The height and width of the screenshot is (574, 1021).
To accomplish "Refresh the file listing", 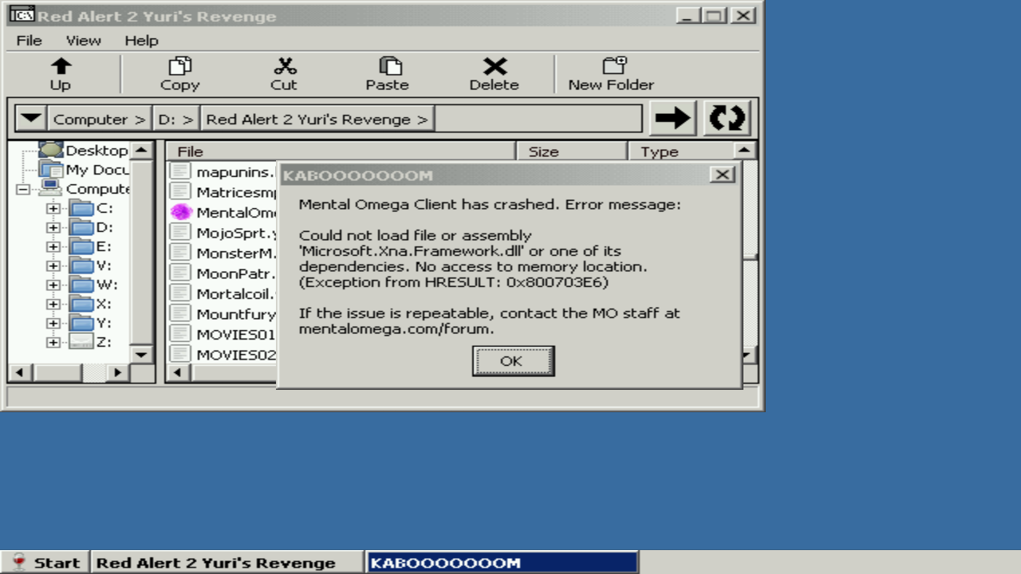I will coord(726,117).
